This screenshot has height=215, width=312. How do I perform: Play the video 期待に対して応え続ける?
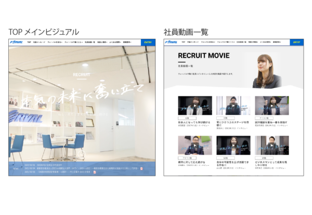pyautogui.click(x=195, y=145)
